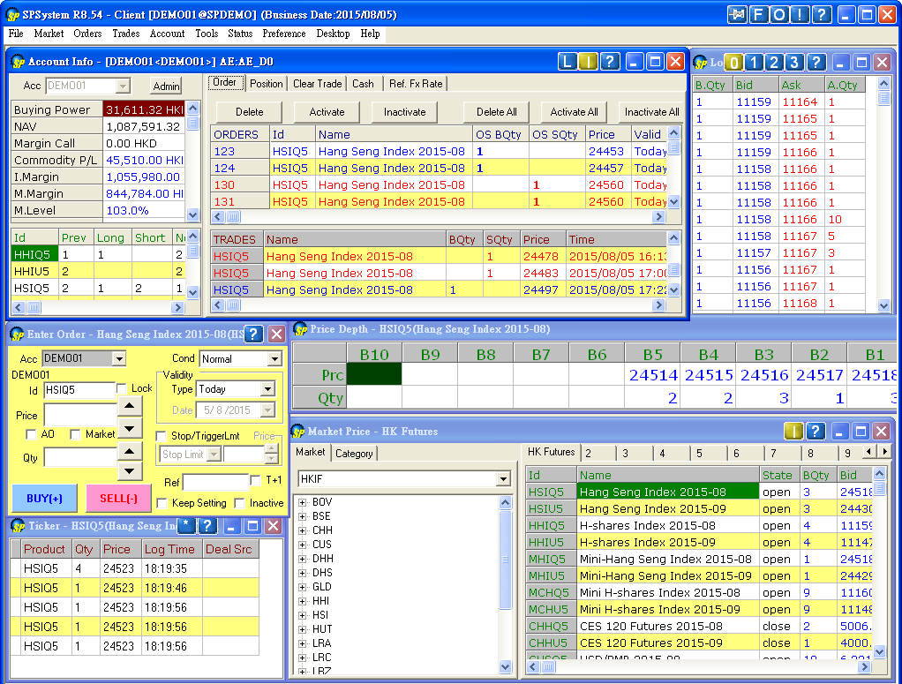Viewport: 902px width, 684px height.
Task: Enable the Inactive checkbox
Action: [240, 503]
